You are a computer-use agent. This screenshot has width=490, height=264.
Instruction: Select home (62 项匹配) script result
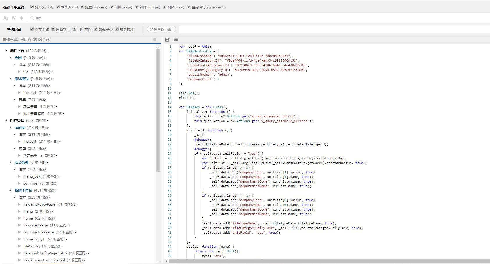[x=39, y=218]
